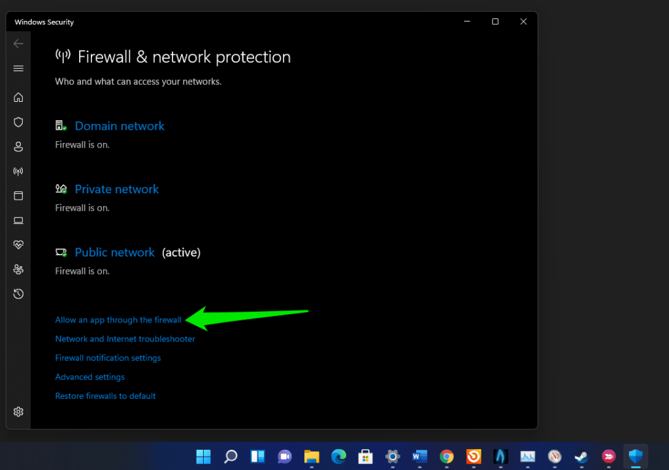Run the Network and Internet troubleshooter
Image resolution: width=669 pixels, height=470 pixels.
tap(125, 339)
